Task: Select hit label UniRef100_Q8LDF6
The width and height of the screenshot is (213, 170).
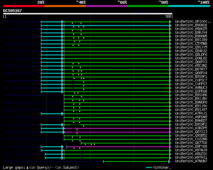Action: click(191, 55)
